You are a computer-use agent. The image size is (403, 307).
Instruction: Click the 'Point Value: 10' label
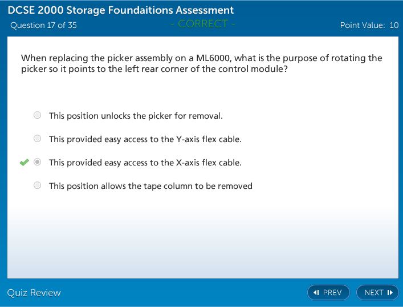pos(369,25)
